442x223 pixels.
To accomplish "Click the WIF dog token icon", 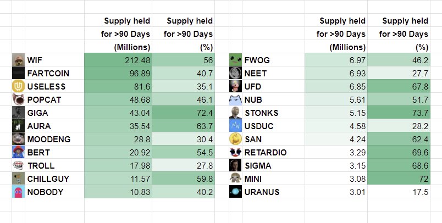I will coord(18,59).
